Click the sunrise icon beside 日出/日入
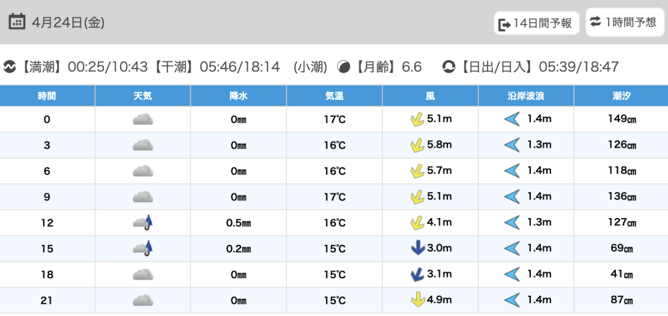The height and width of the screenshot is (316, 668). coord(449,67)
